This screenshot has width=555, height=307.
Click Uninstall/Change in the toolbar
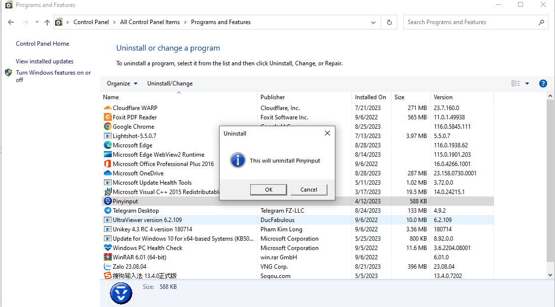click(x=170, y=84)
